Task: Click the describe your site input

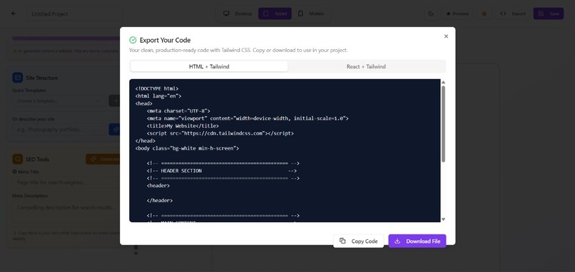Action: tap(58, 129)
